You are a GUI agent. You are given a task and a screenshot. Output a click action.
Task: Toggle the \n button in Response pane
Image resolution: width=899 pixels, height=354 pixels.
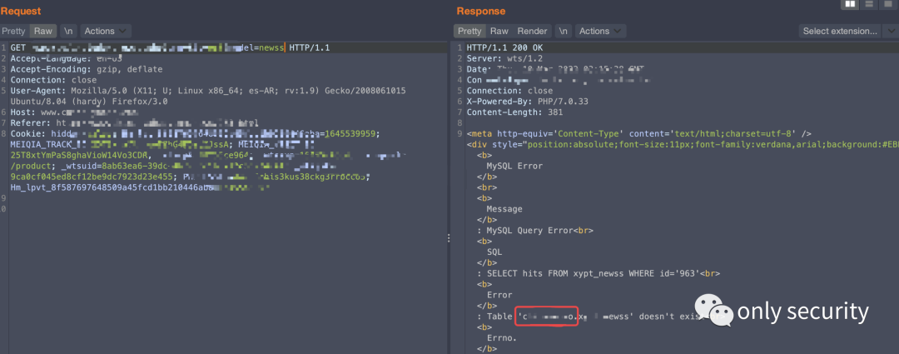(564, 31)
